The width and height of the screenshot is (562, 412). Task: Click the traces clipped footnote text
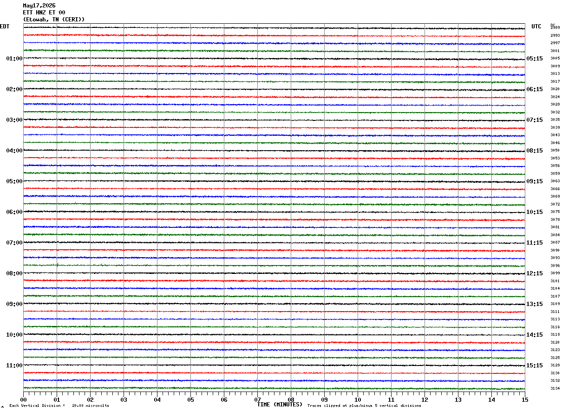click(364, 406)
